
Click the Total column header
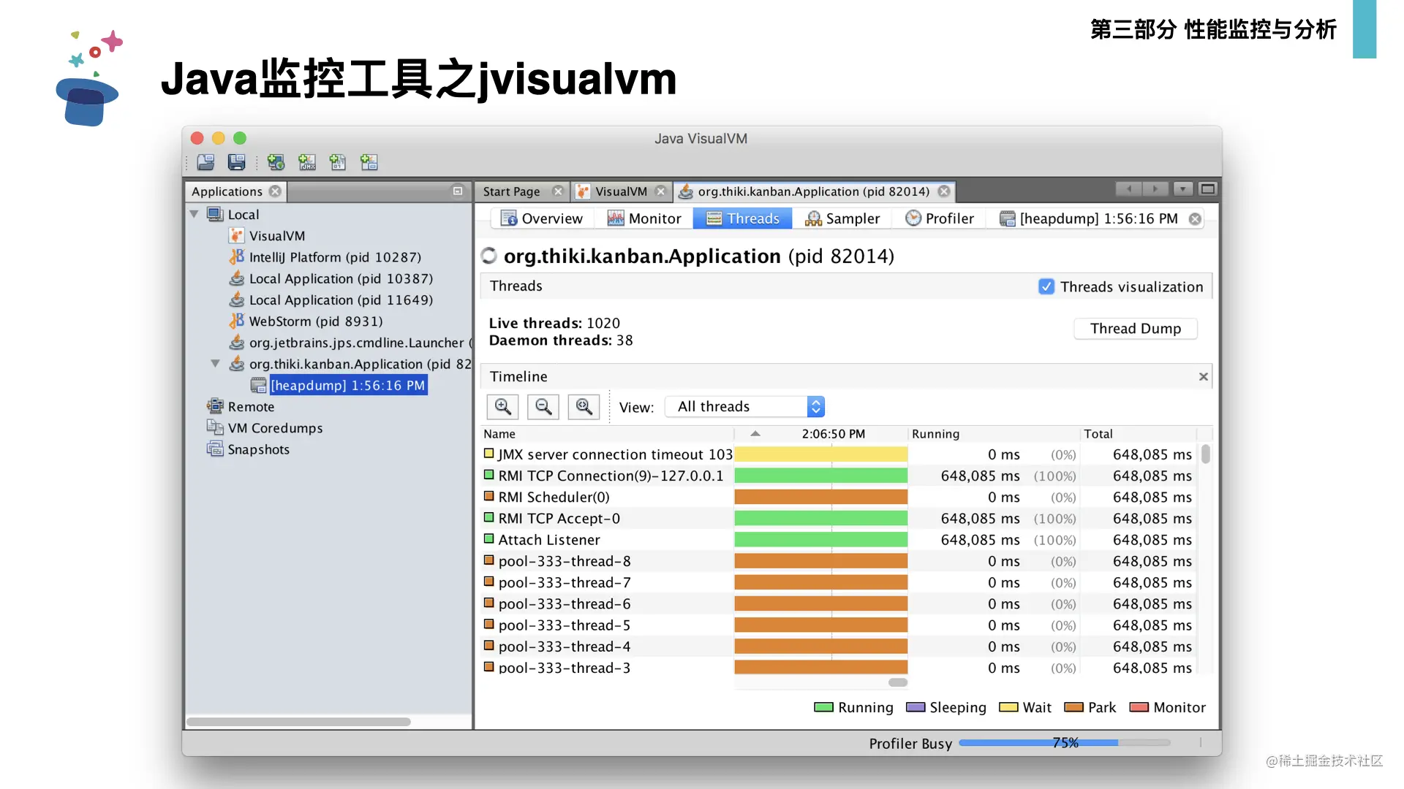1139,434
